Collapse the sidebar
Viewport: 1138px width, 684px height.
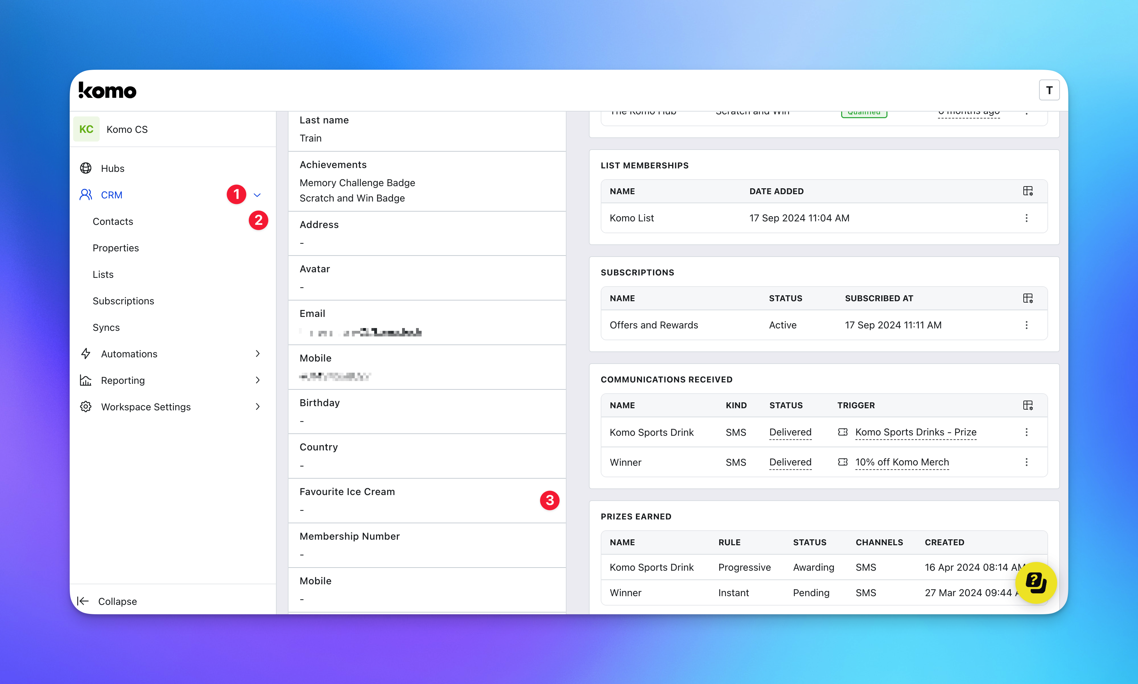point(108,601)
